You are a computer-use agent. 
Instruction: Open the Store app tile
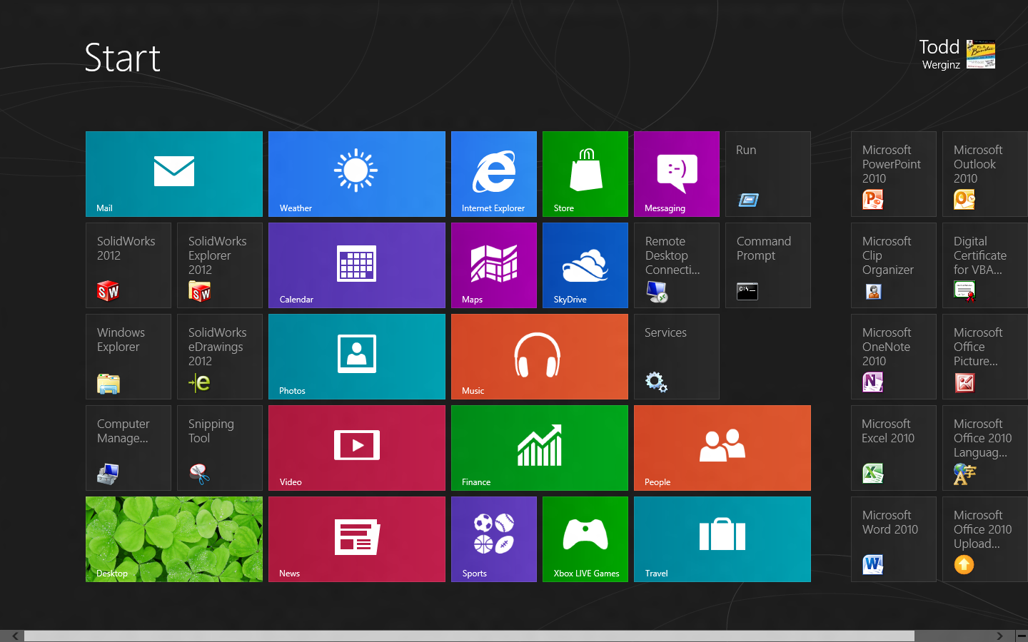click(585, 174)
